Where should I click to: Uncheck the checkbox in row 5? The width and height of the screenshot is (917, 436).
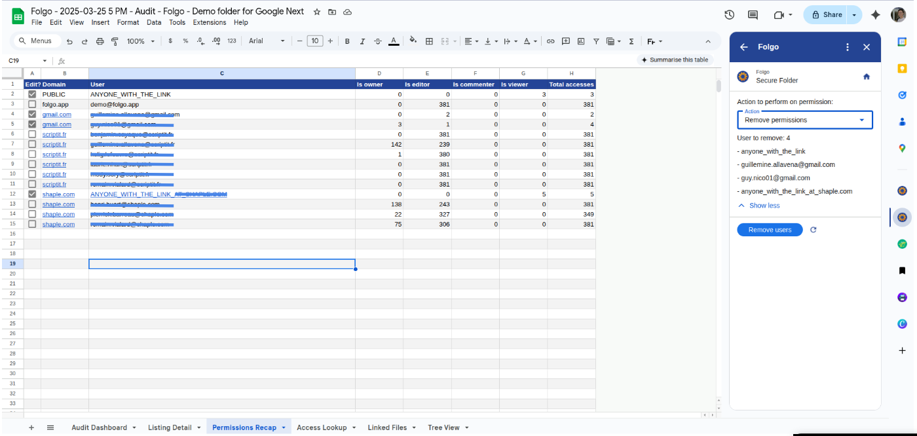32,124
